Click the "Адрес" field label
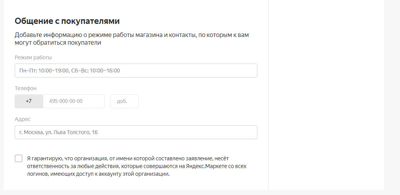 tap(22, 119)
